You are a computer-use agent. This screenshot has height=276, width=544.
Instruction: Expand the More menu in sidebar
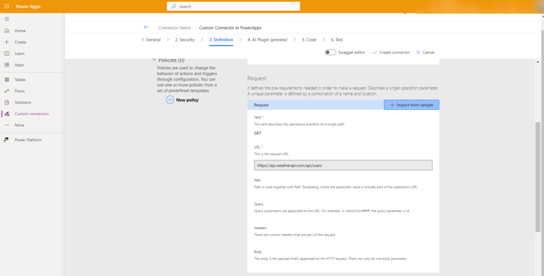[x=7, y=125]
